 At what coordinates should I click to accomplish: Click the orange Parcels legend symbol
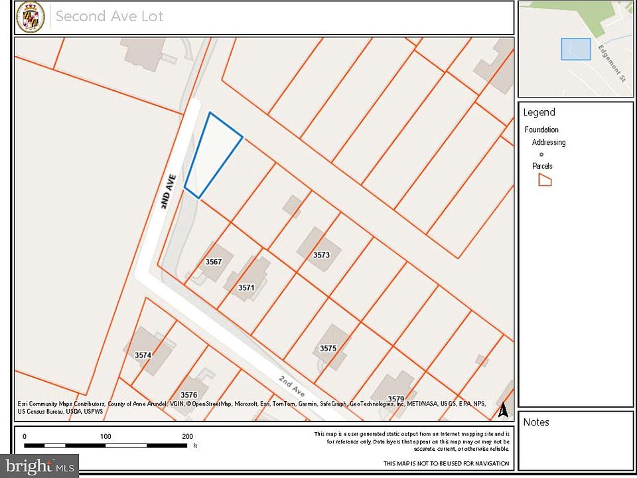click(x=545, y=179)
